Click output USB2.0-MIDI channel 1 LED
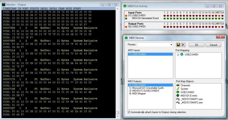The width and height of the screenshot is (228, 120). click(164, 27)
